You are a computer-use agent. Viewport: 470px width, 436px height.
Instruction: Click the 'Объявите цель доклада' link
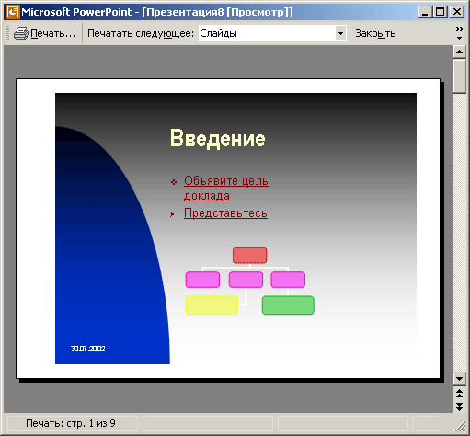tap(226, 188)
